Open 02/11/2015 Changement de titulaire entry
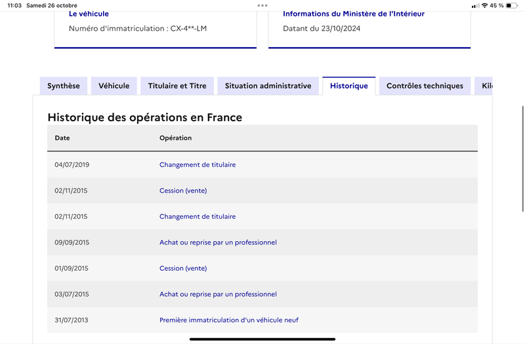Screen dimensions: 525x344 coord(198,216)
